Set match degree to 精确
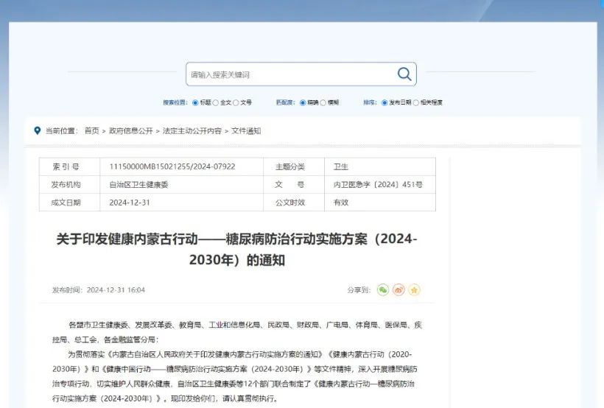 pos(303,102)
